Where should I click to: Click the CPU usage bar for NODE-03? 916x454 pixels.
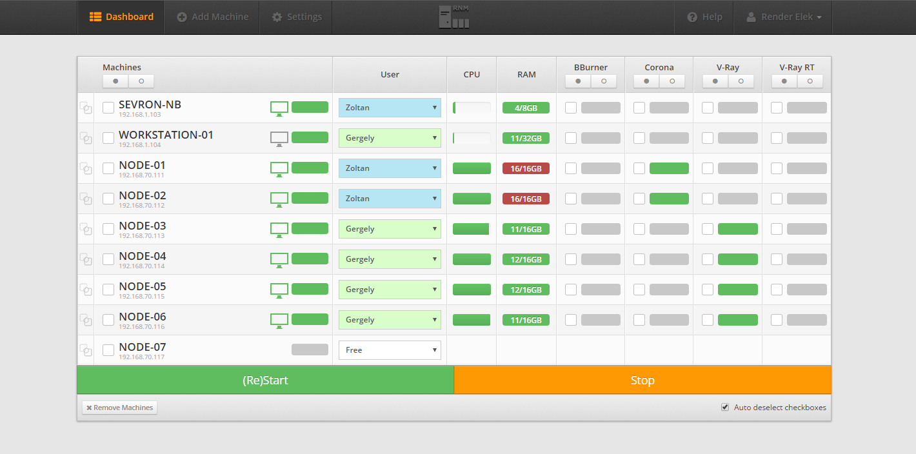click(472, 229)
